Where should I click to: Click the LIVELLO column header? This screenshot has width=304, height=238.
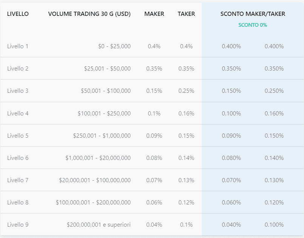coord(18,14)
